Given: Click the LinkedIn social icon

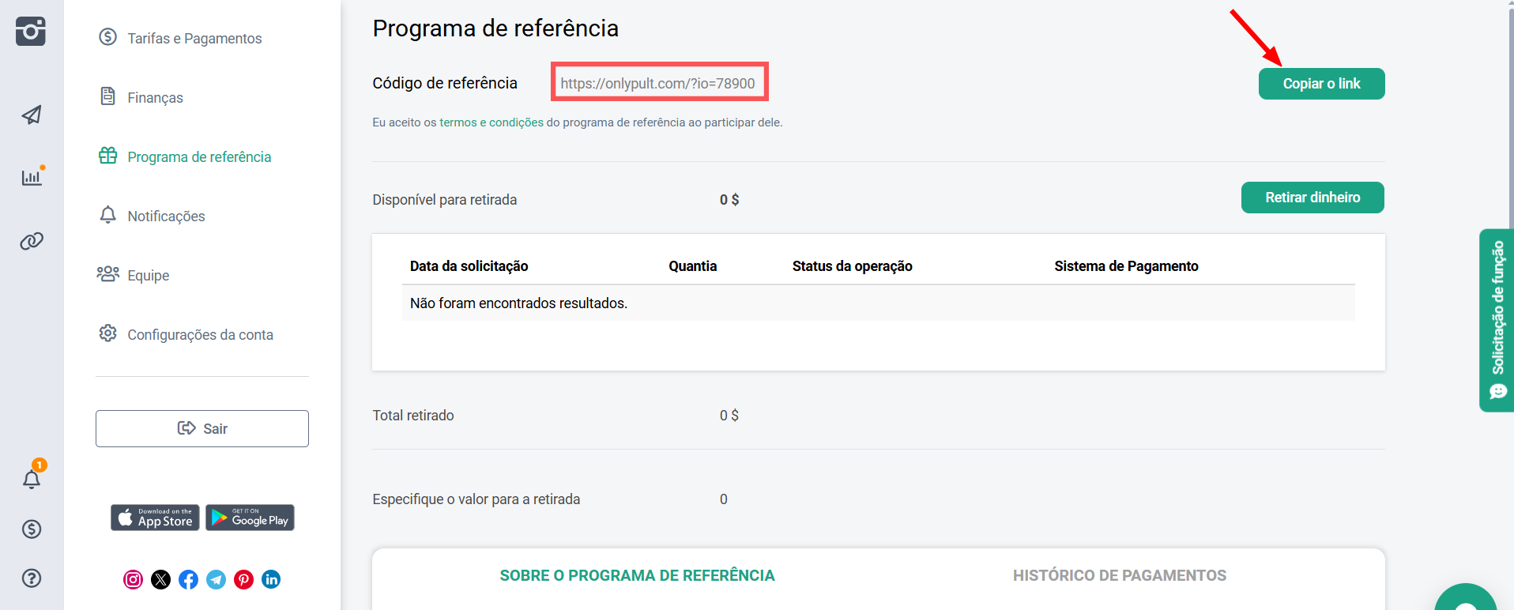Looking at the screenshot, I should 271,580.
